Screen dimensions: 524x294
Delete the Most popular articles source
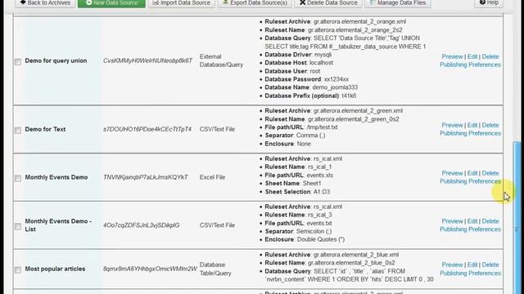(490, 265)
